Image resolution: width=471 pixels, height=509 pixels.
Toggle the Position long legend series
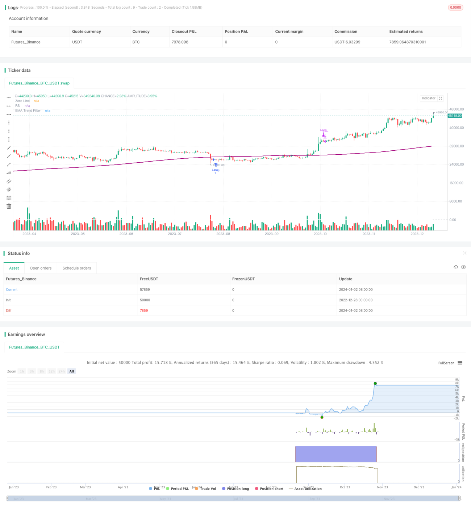(x=236, y=488)
